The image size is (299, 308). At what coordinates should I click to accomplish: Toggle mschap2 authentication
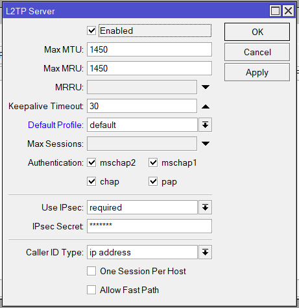pyautogui.click(x=91, y=162)
